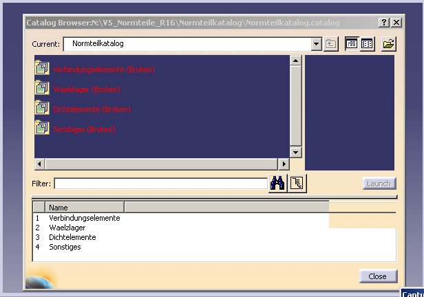Image resolution: width=424 pixels, height=297 pixels.
Task: Click the horizontal scrollbar track
Action: pyautogui.click(x=161, y=164)
